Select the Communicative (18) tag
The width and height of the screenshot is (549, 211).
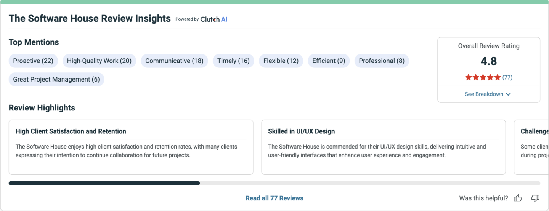pyautogui.click(x=174, y=61)
